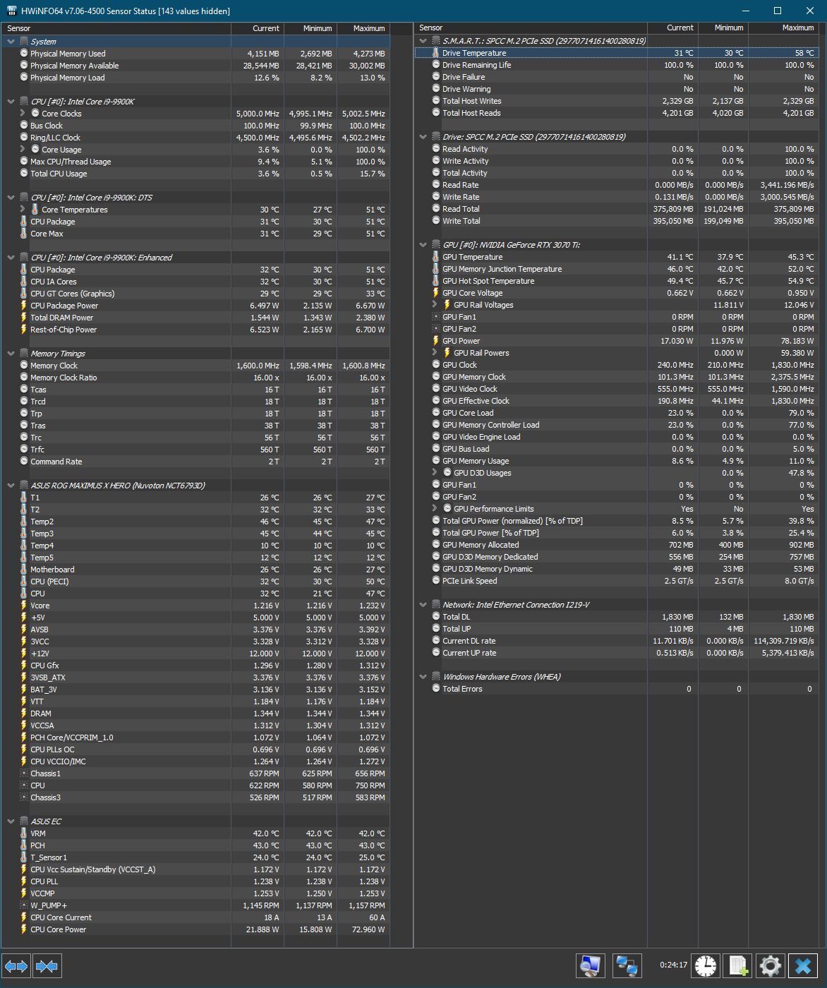
Task: Select the CPU Core Power row
Action: [195, 929]
